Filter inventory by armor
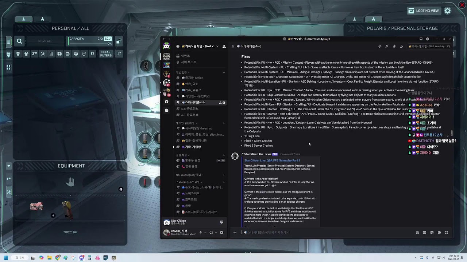The width and height of the screenshot is (467, 262). pos(18,54)
